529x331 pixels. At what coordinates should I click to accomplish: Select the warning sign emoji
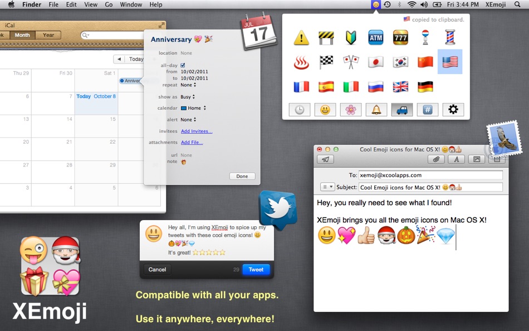point(301,37)
